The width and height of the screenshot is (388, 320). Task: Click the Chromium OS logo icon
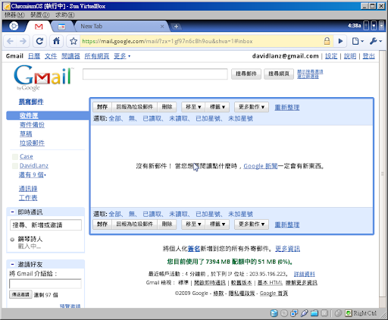(14, 26)
